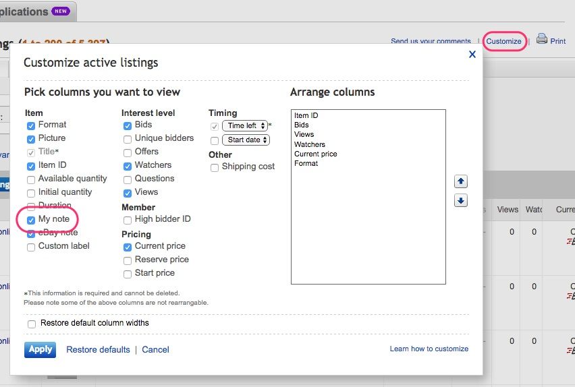The image size is (575, 387).
Task: Close the Customize active listings dialog
Action: coord(472,55)
